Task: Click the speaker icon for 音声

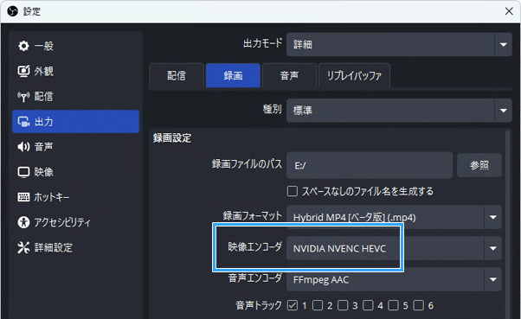Action: click(23, 147)
